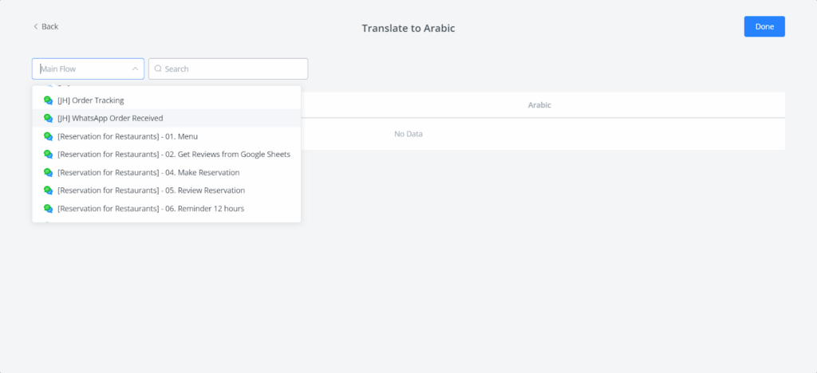
Task: Click the flow icon beside 01. Menu
Action: click(48, 136)
